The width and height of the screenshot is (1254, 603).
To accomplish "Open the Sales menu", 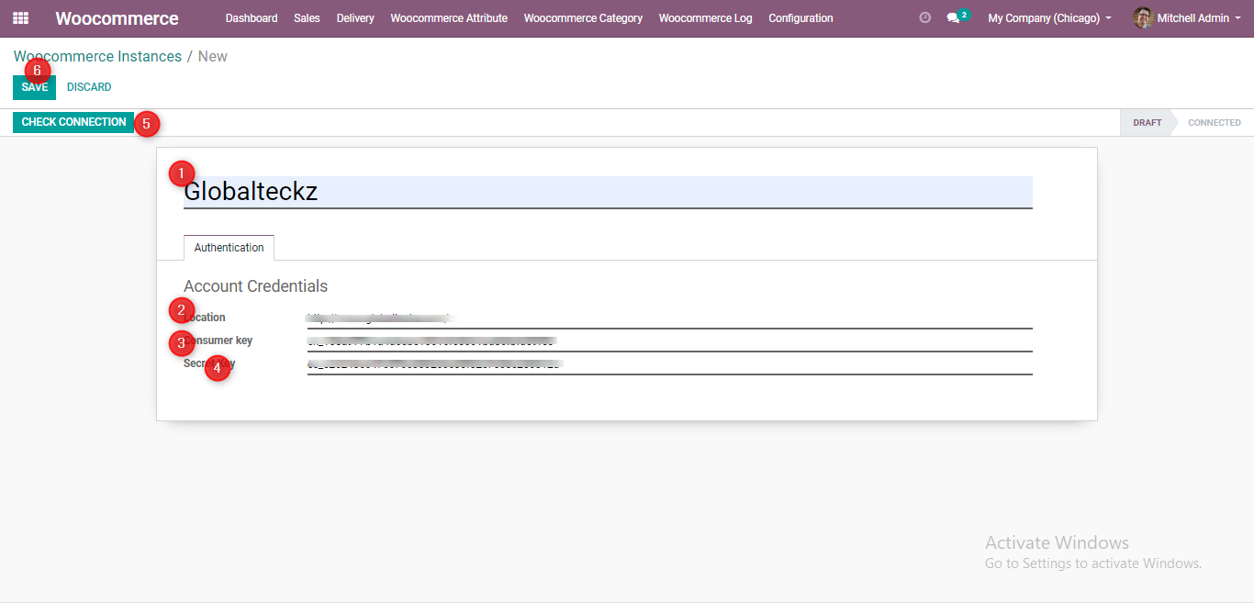I will pos(307,18).
